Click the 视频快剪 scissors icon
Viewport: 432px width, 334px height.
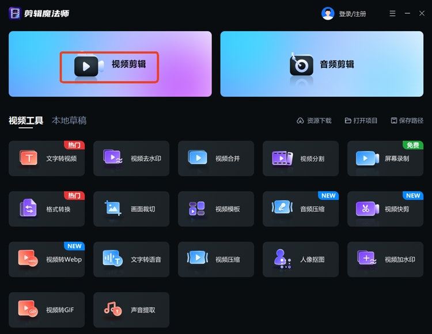click(367, 208)
